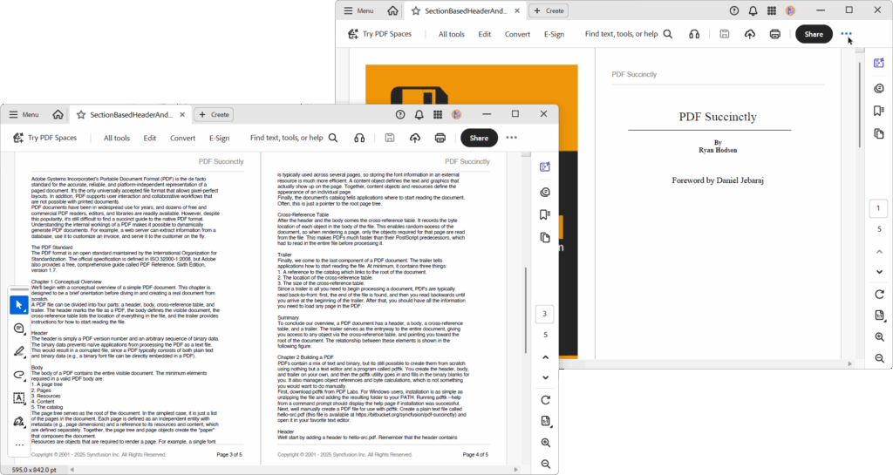Screen dimensions: 893x475
Task: Select Convert in back window toolbar
Action: (518, 34)
